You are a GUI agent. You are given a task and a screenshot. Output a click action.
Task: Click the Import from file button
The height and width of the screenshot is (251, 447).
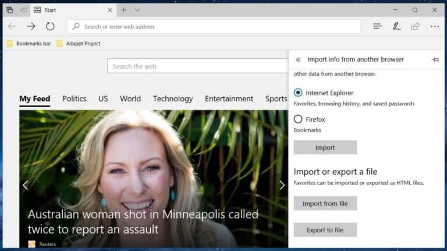click(325, 203)
